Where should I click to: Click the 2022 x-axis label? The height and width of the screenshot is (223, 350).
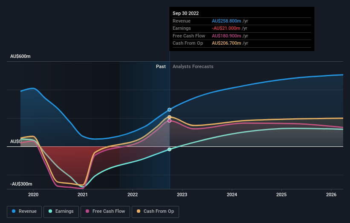pos(133,194)
